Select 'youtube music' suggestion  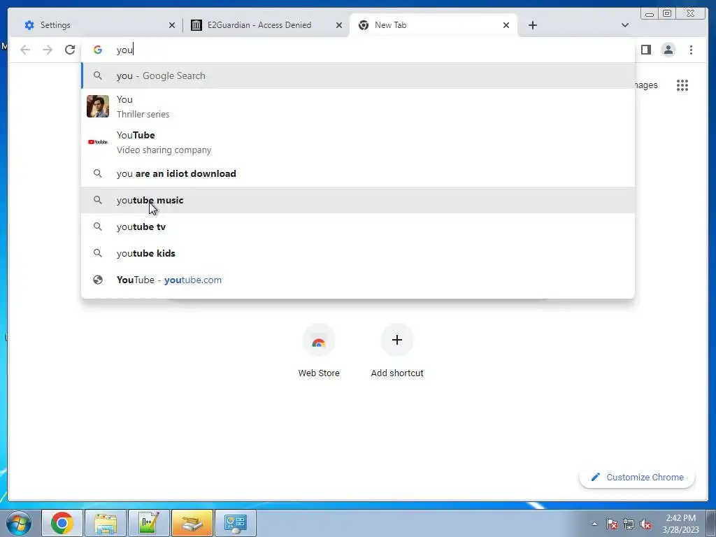click(358, 200)
